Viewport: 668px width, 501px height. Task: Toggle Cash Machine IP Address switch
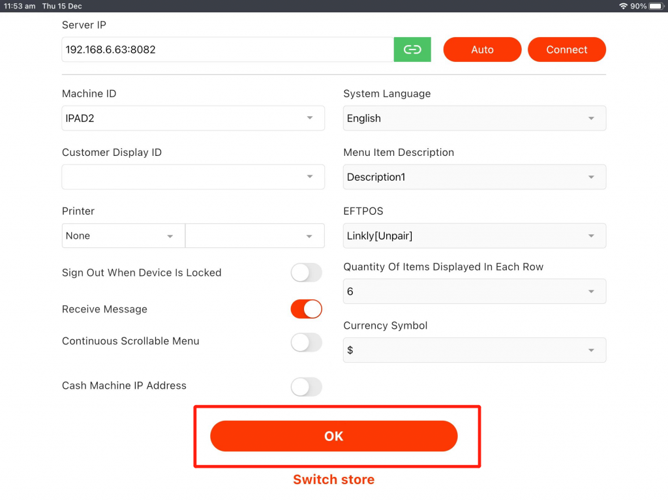point(306,386)
